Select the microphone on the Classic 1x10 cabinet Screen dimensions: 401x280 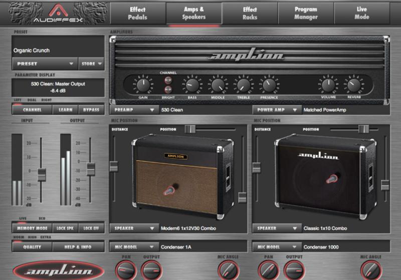(332, 178)
